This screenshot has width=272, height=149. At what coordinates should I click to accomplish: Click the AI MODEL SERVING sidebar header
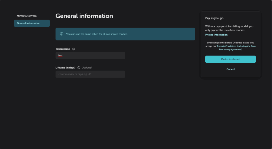point(27,16)
